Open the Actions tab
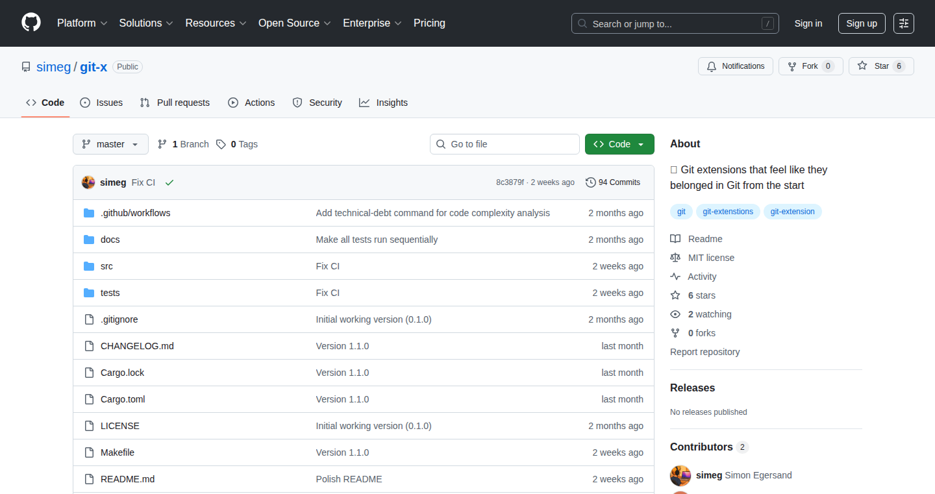Image resolution: width=935 pixels, height=494 pixels. (251, 103)
